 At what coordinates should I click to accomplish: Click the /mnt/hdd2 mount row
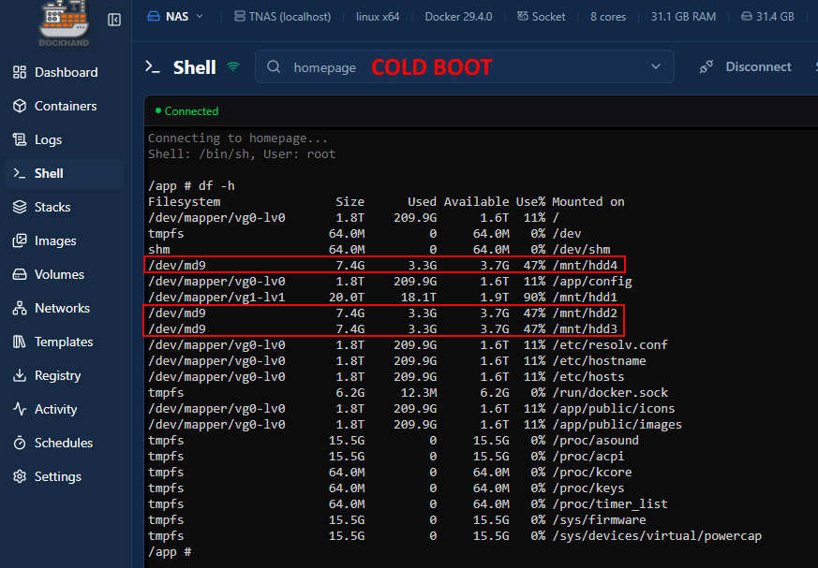pos(383,313)
